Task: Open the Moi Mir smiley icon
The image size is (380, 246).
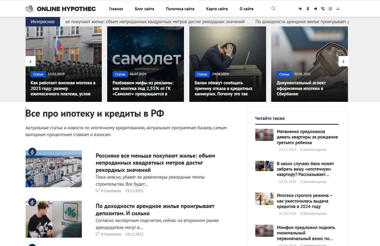Action: coord(338,9)
